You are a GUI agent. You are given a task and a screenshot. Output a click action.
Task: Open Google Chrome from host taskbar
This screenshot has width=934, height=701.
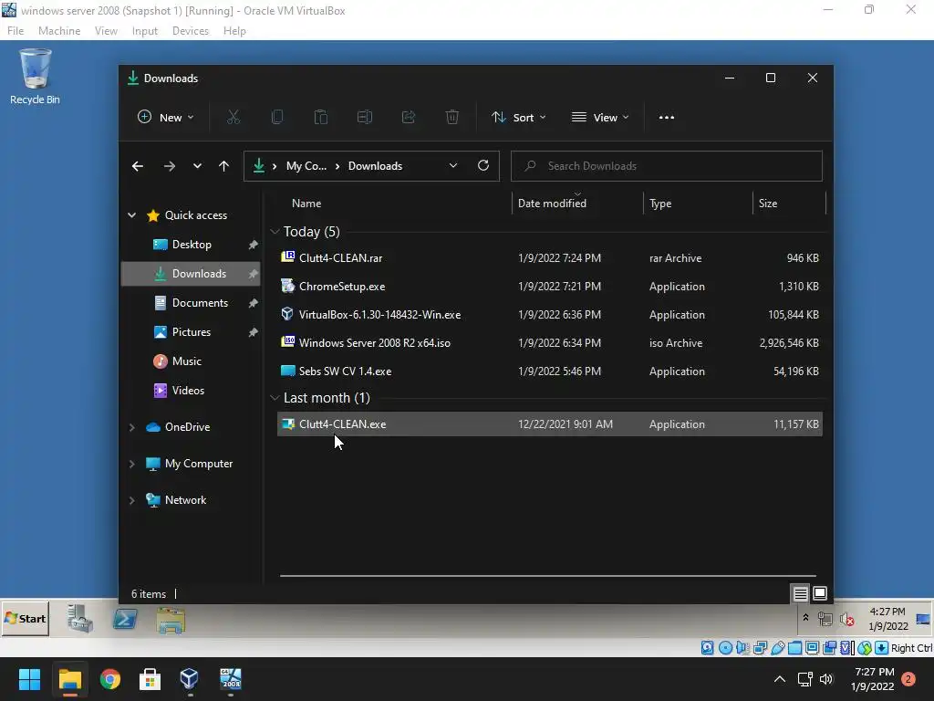110,679
